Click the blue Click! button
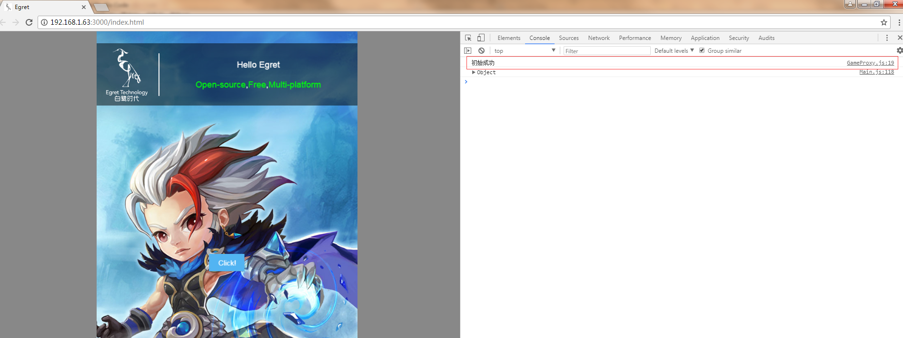903x338 pixels. (x=227, y=262)
